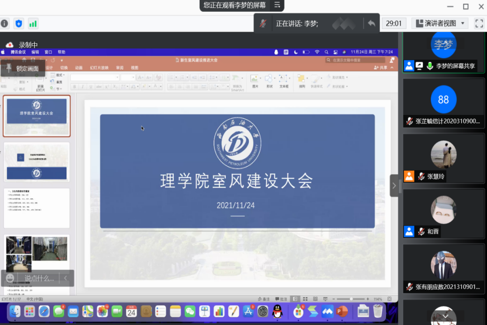487x325 pixels.
Task: Click the 说点什么... chat input field
Action: coord(39,278)
